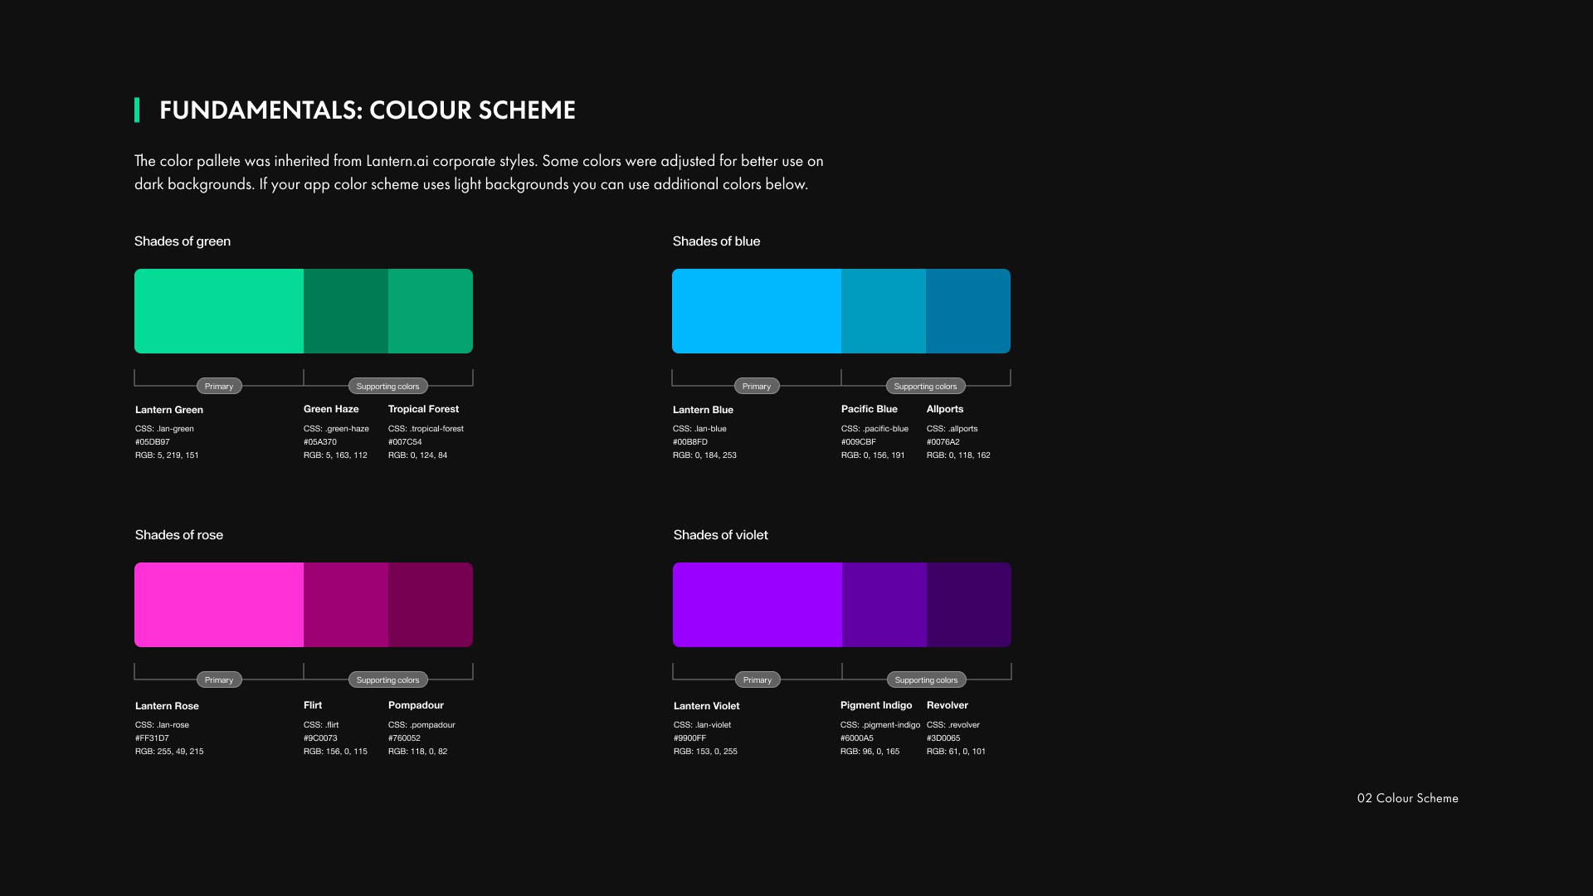Click the Lantern Rose primary swatch

pyautogui.click(x=219, y=605)
